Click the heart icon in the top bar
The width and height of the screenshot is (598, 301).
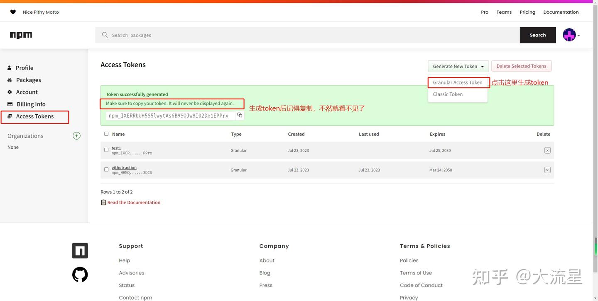[x=12, y=12]
